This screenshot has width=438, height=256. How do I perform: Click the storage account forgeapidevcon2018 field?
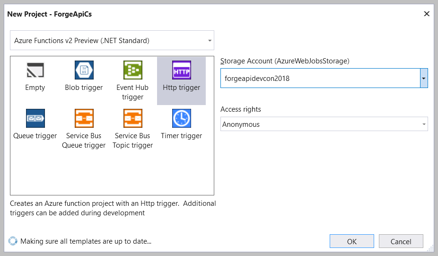[320, 78]
